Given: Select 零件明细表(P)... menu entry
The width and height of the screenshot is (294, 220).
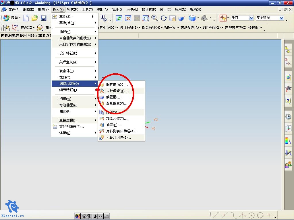Looking at the screenshot, I should tap(74, 127).
